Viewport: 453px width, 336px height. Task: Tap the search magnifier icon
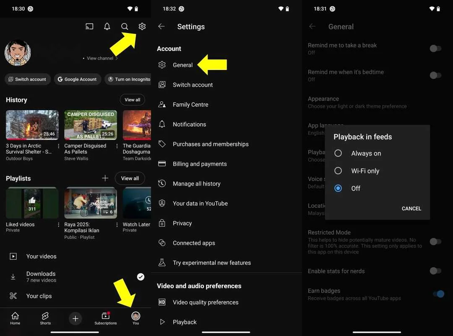pyautogui.click(x=125, y=26)
